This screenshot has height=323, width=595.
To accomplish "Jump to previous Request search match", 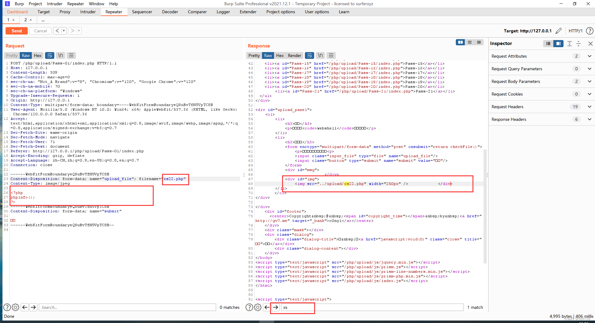I will coord(25,307).
